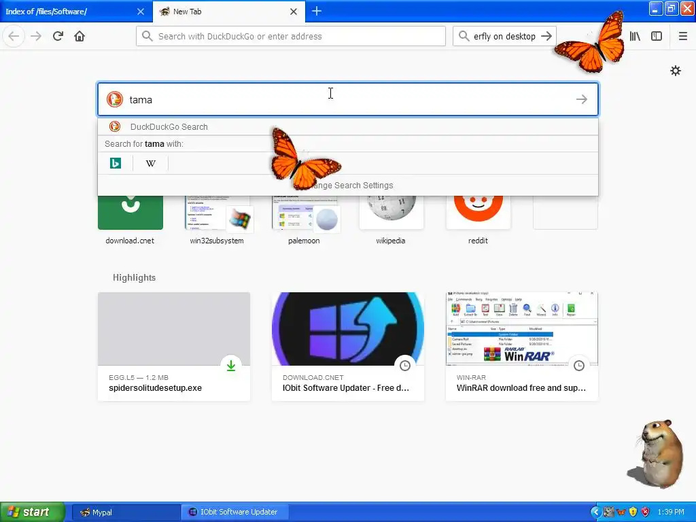Screen dimensions: 696x522
Task: Click the Highlights section heading
Action: pyautogui.click(x=134, y=277)
